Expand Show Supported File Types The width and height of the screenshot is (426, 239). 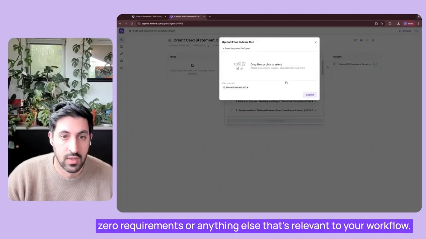(x=236, y=48)
